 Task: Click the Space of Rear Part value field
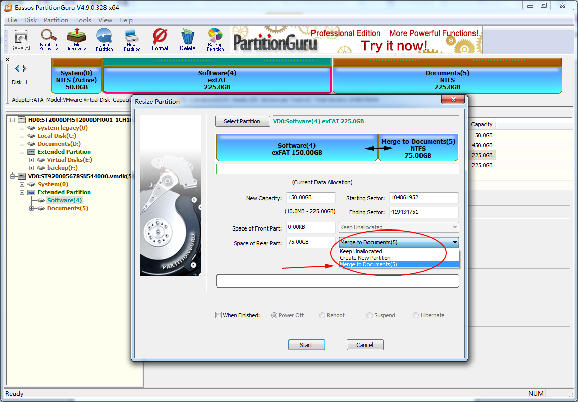coord(311,242)
